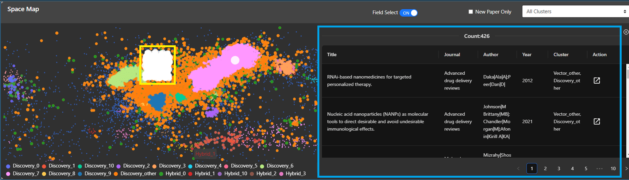Click the blue Discovery_9 cluster blob
Screen dimensions: 629x180
(x=157, y=101)
